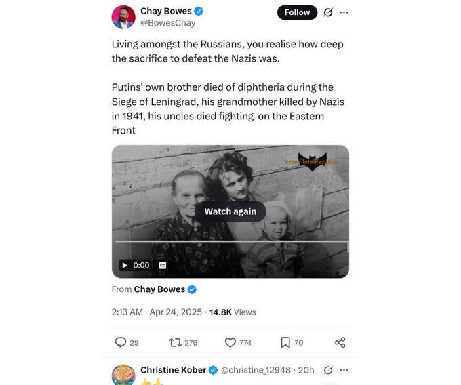This screenshot has width=461, height=385.
Task: Open more options menu on main tweet
Action: point(344,12)
